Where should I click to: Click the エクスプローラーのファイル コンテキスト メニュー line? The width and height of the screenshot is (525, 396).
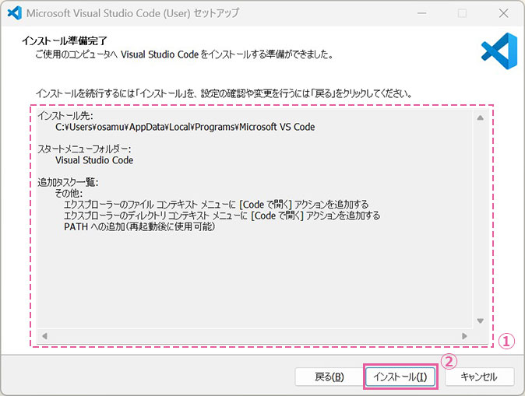pos(217,205)
